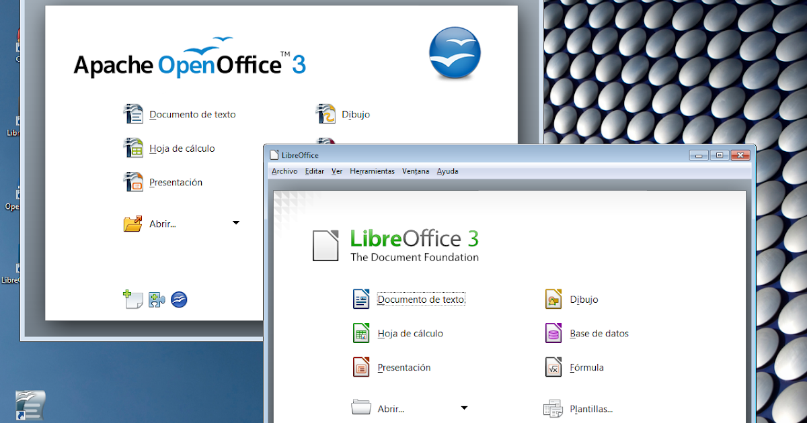Screen dimensions: 807x423
Task: Click OpenOffice shortcut icon on desktop bottom-left
Action: 30,406
